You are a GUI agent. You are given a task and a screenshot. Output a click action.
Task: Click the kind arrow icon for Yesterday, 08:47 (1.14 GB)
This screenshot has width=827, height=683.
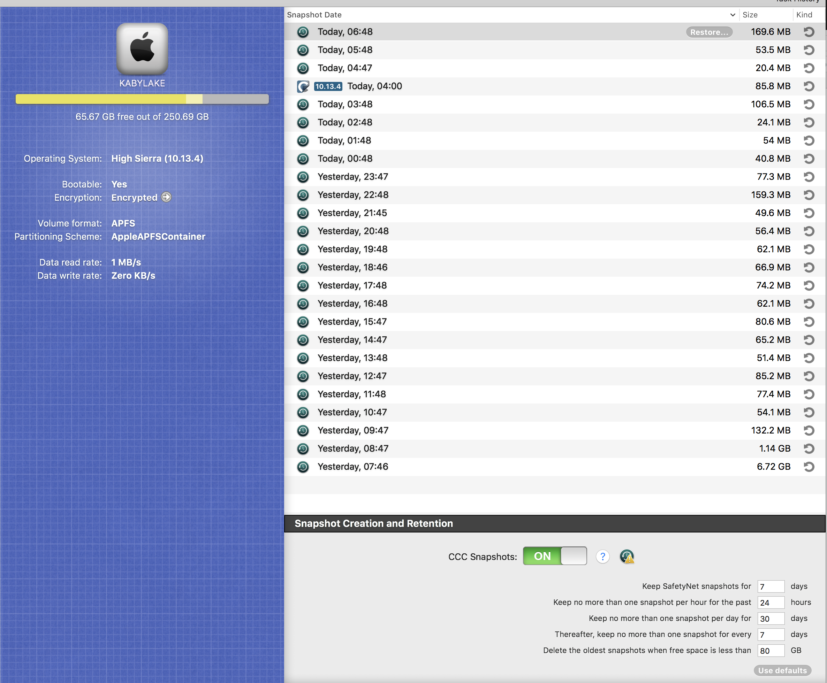[809, 448]
